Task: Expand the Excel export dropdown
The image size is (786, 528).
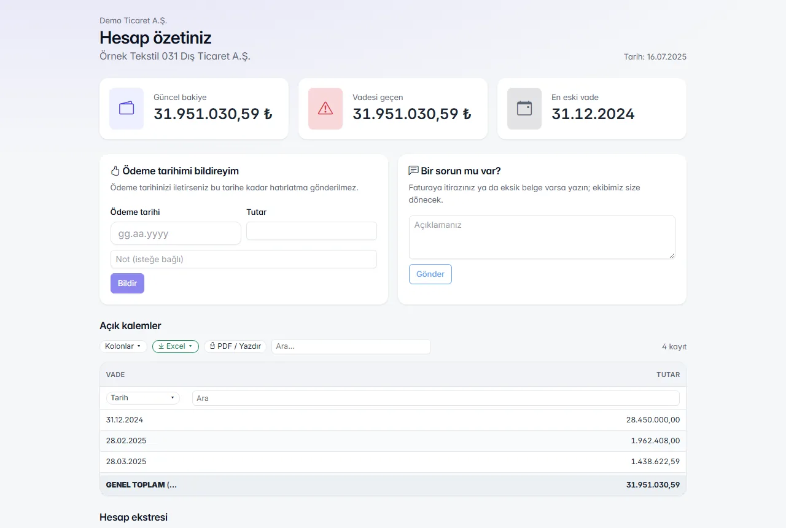Action: pos(176,346)
